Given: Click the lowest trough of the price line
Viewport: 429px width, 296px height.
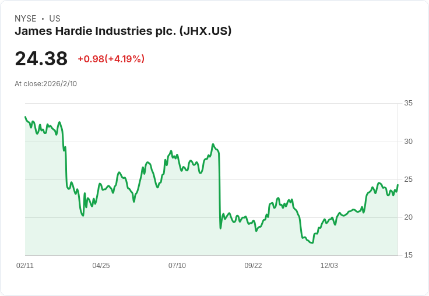Looking at the screenshot, I should (312, 242).
